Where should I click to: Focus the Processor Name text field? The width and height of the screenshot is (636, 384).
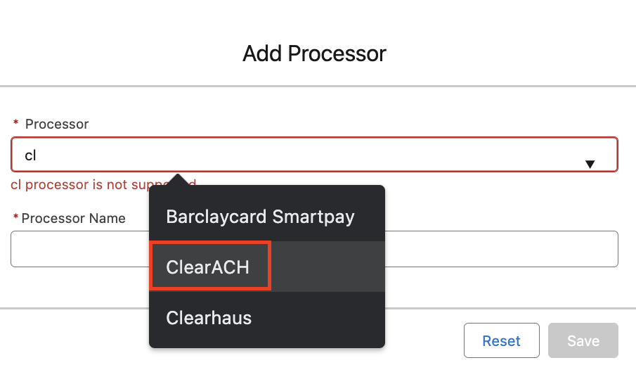[492, 249]
